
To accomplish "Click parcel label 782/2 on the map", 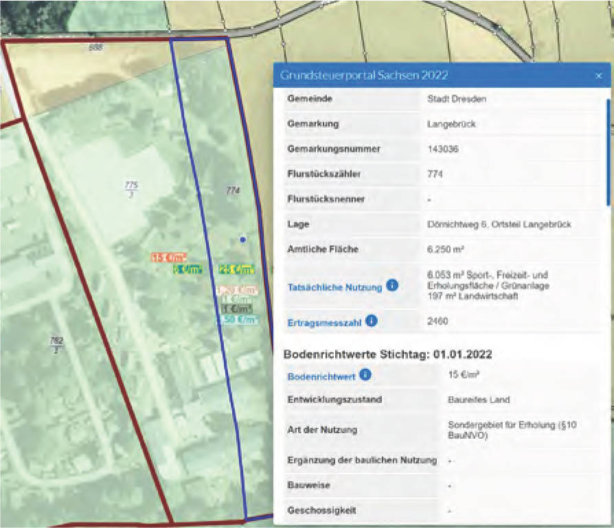I will [x=56, y=342].
